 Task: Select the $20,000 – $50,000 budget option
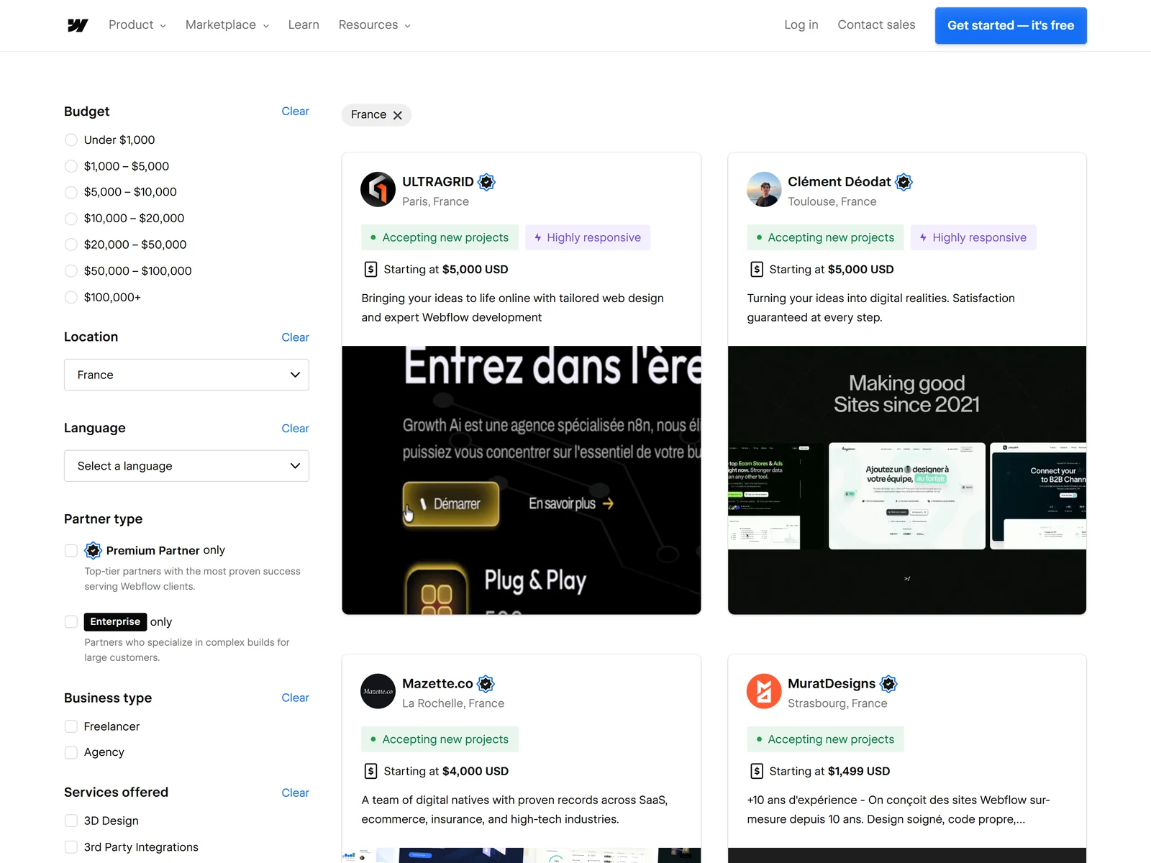point(71,245)
